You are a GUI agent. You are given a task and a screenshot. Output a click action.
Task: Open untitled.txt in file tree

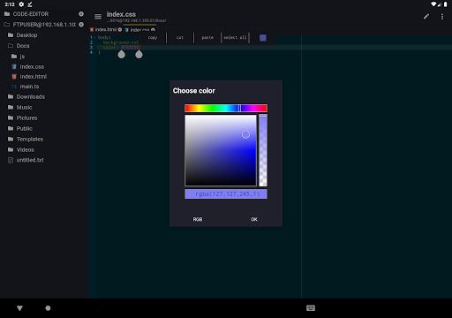point(26,160)
